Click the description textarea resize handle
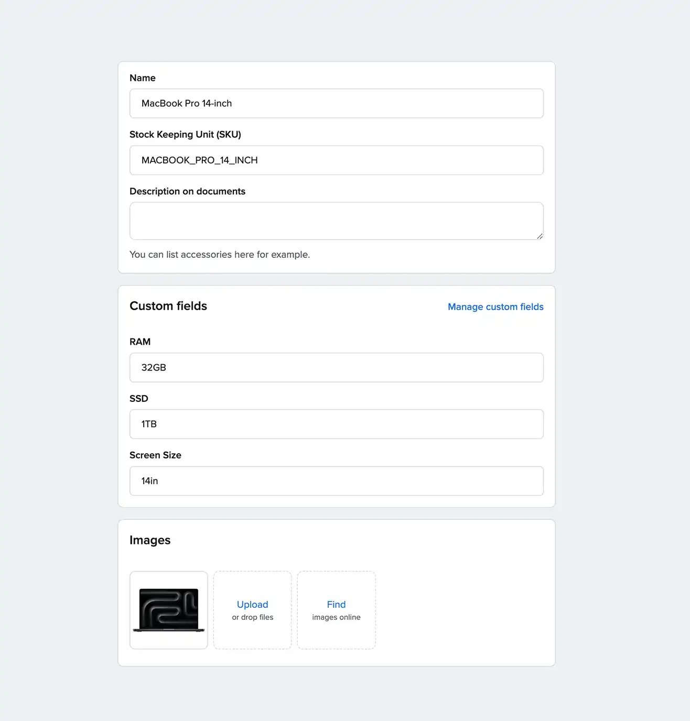This screenshot has height=721, width=690. click(x=540, y=236)
